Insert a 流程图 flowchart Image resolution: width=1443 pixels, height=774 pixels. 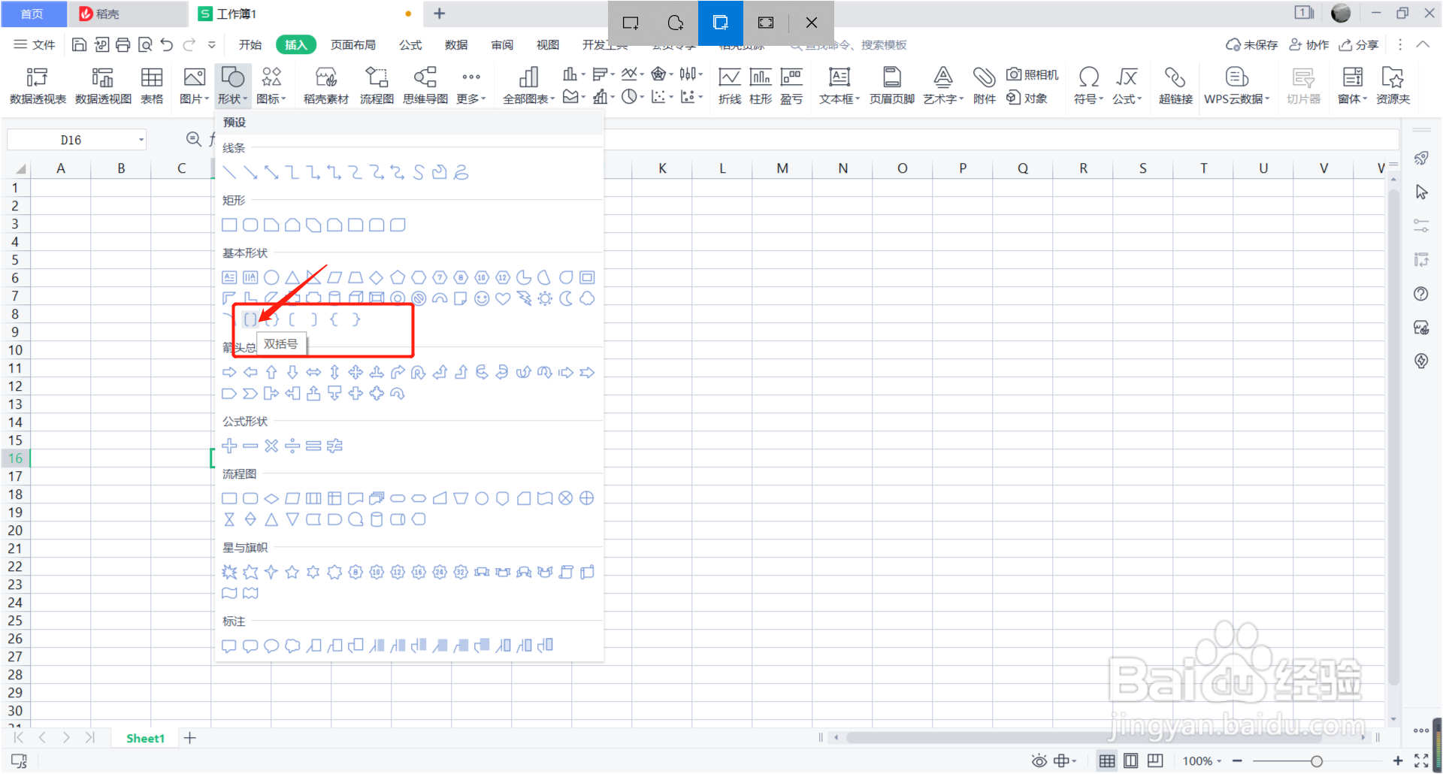377,86
